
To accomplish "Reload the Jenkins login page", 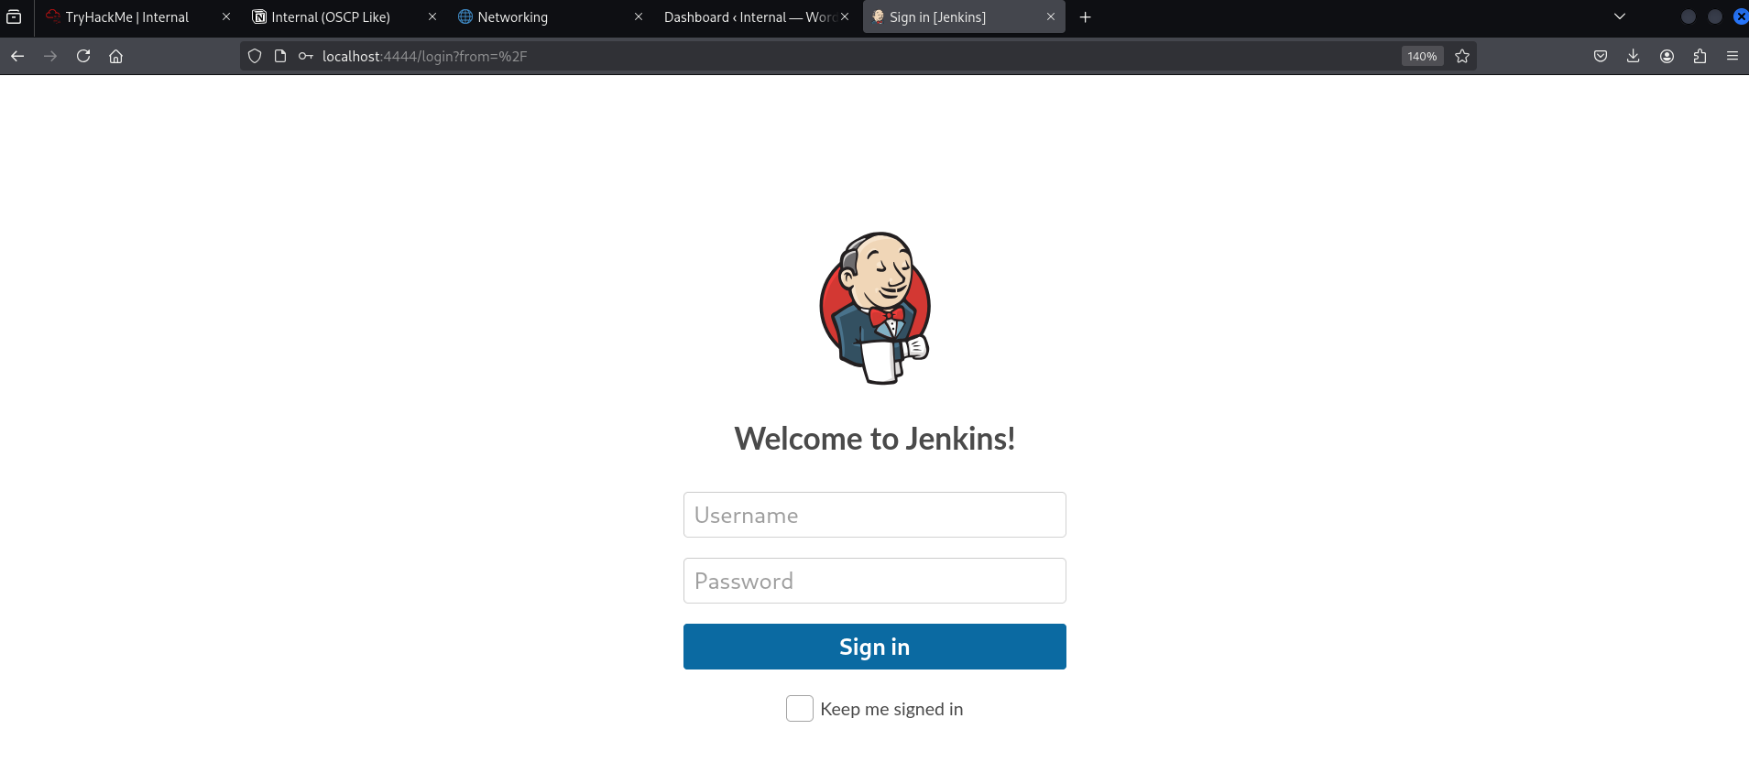I will click(x=83, y=56).
